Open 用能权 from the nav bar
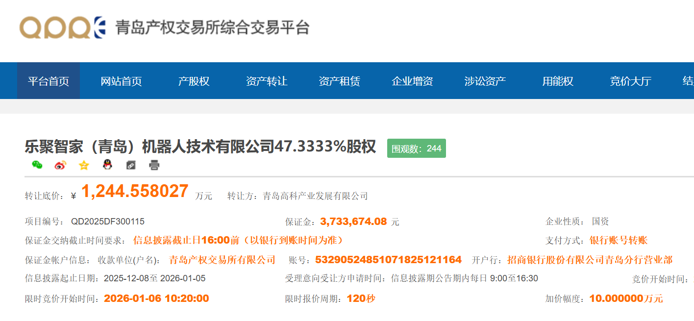The image size is (694, 321). 558,81
